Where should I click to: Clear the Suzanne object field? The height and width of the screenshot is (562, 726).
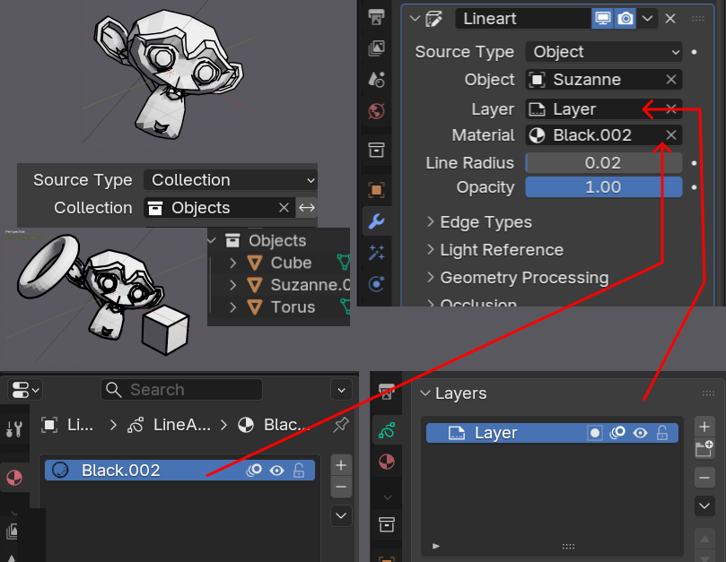point(670,80)
